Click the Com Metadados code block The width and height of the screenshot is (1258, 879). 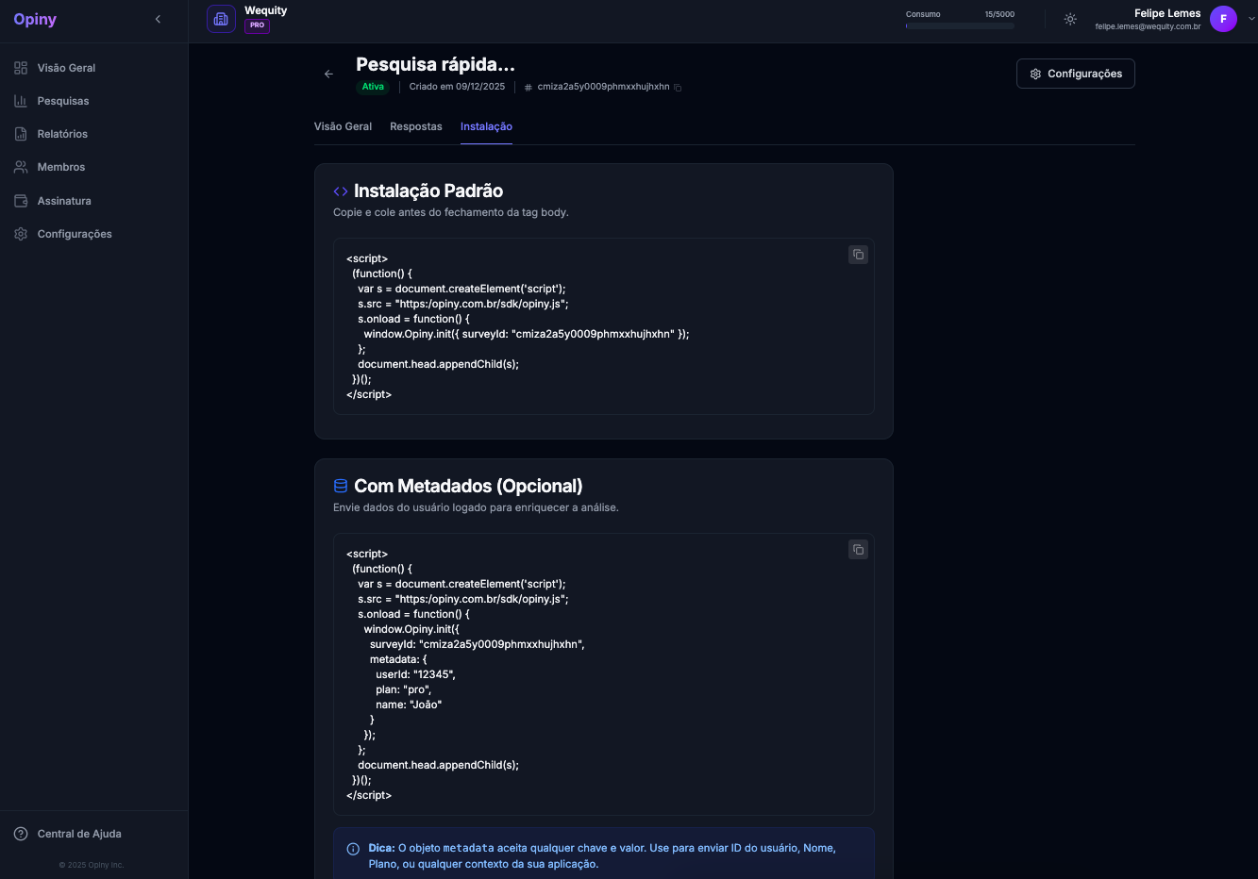click(x=604, y=674)
